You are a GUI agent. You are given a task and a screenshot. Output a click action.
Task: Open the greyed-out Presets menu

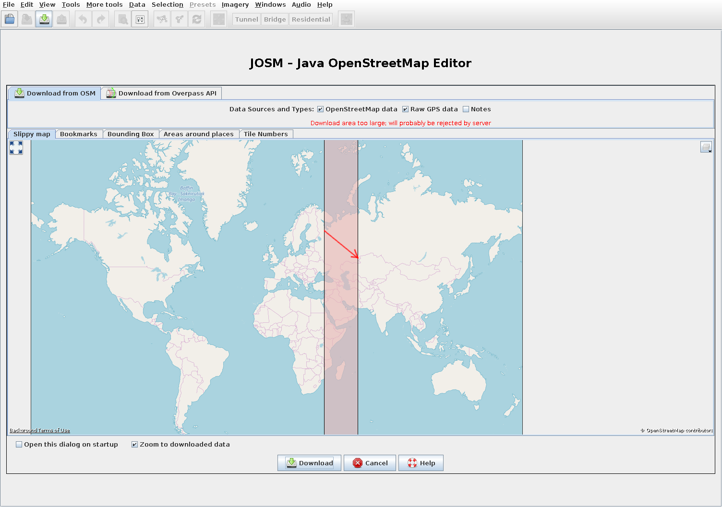click(203, 5)
